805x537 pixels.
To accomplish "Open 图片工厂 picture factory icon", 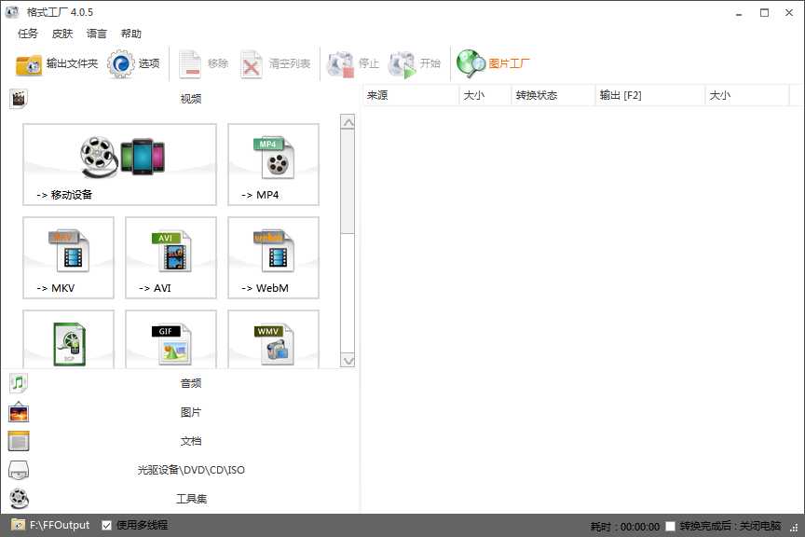I will [471, 63].
